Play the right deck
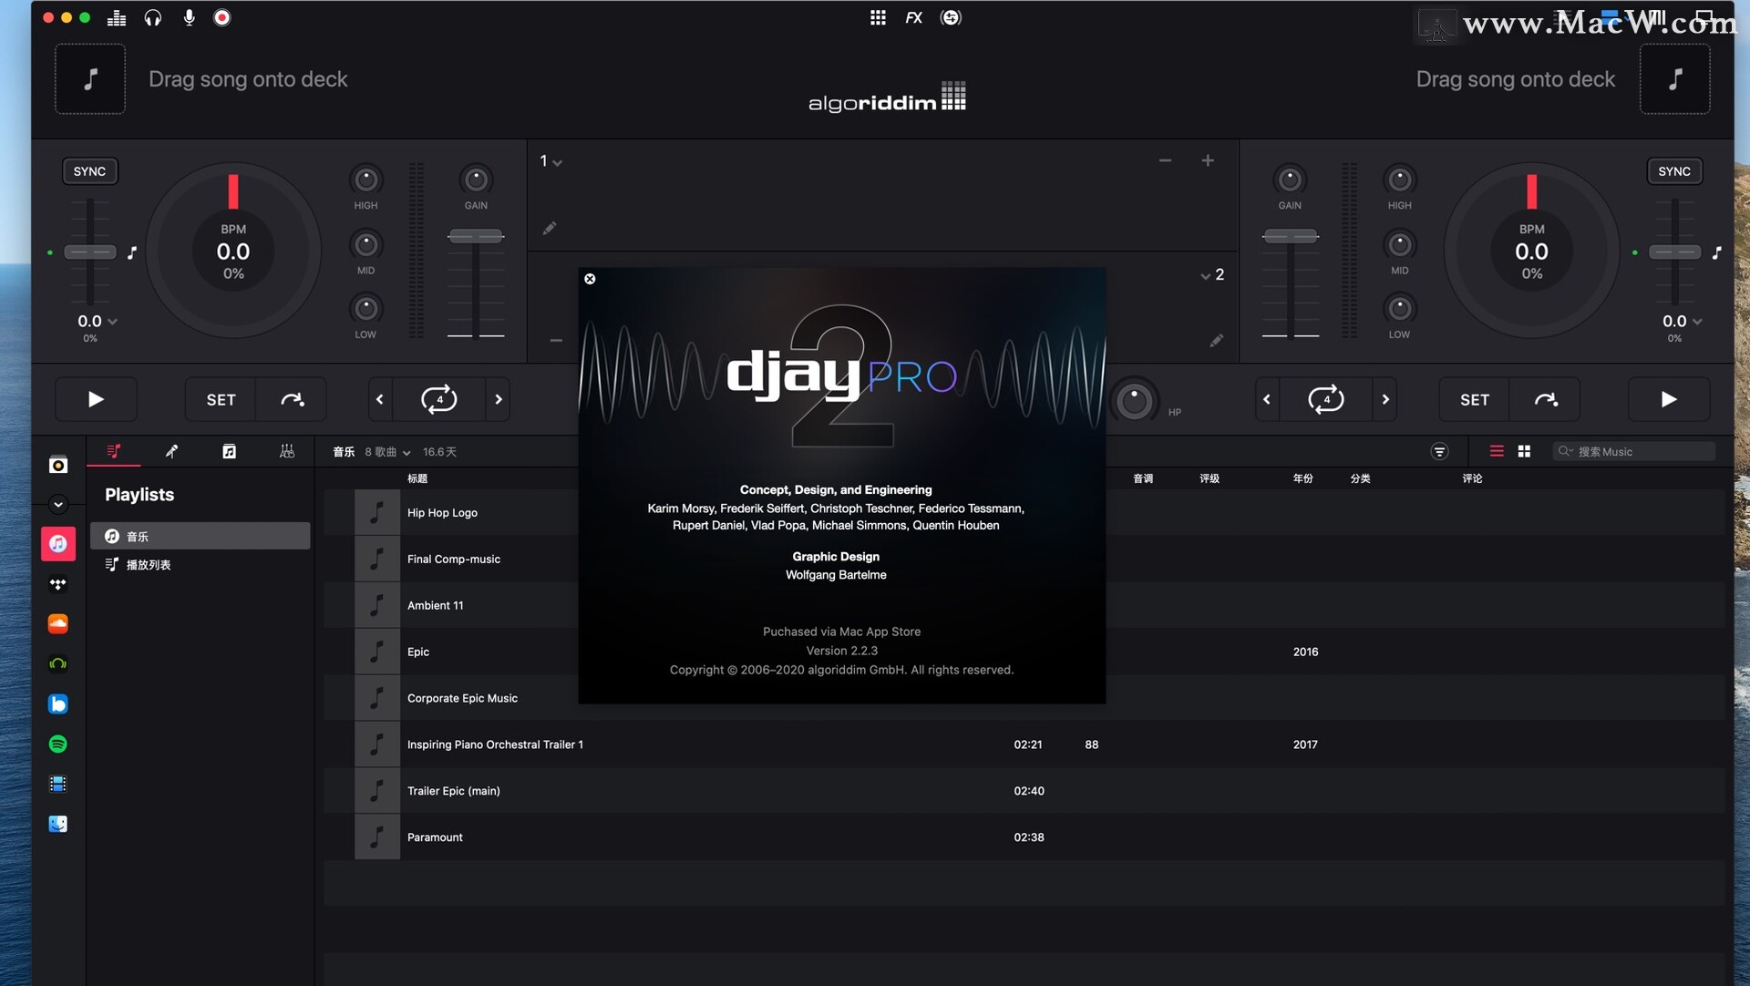The image size is (1750, 986). [1668, 399]
